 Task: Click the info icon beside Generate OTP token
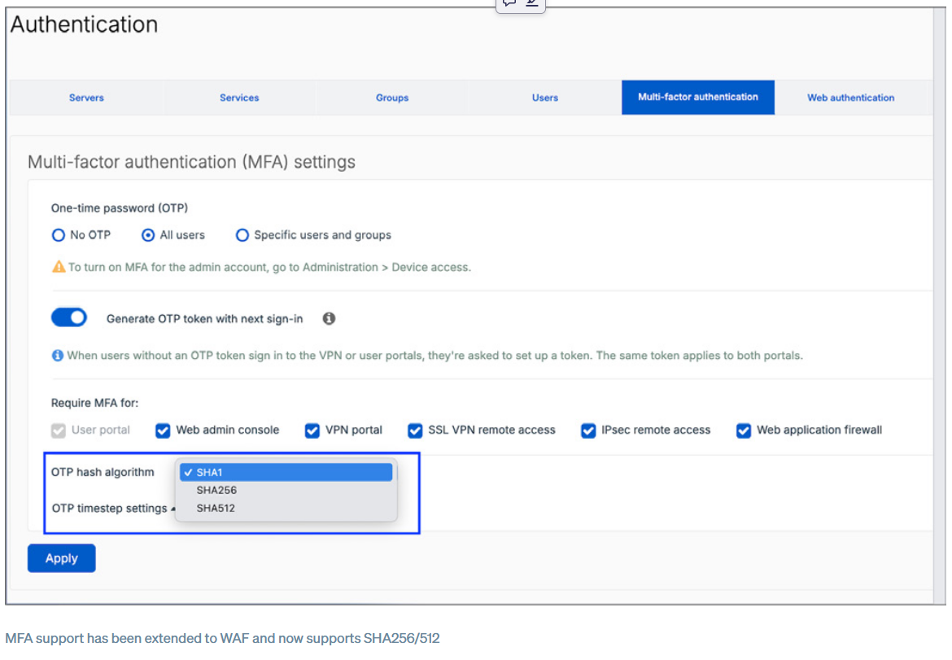[x=329, y=319]
